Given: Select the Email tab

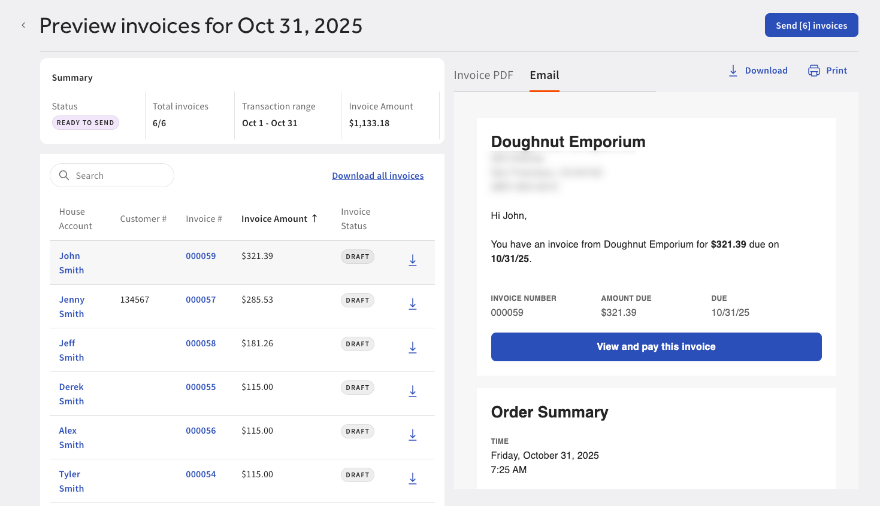Looking at the screenshot, I should tap(544, 75).
